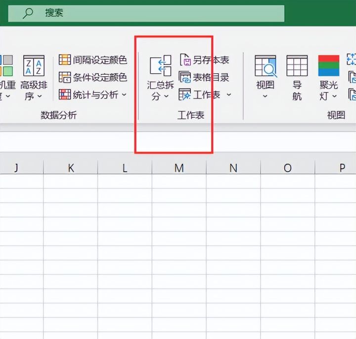The image size is (356, 339).
Task: Select column P header
Action: click(335, 168)
